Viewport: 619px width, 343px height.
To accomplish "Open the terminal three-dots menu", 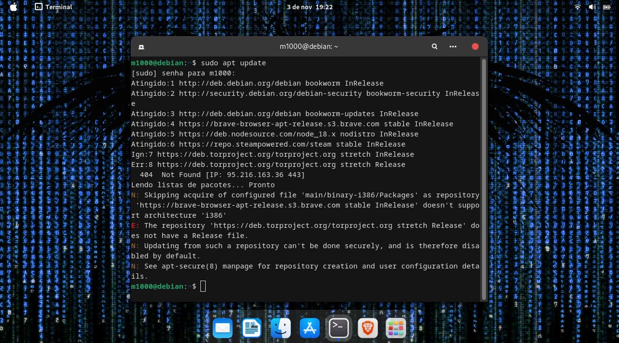I will [453, 46].
